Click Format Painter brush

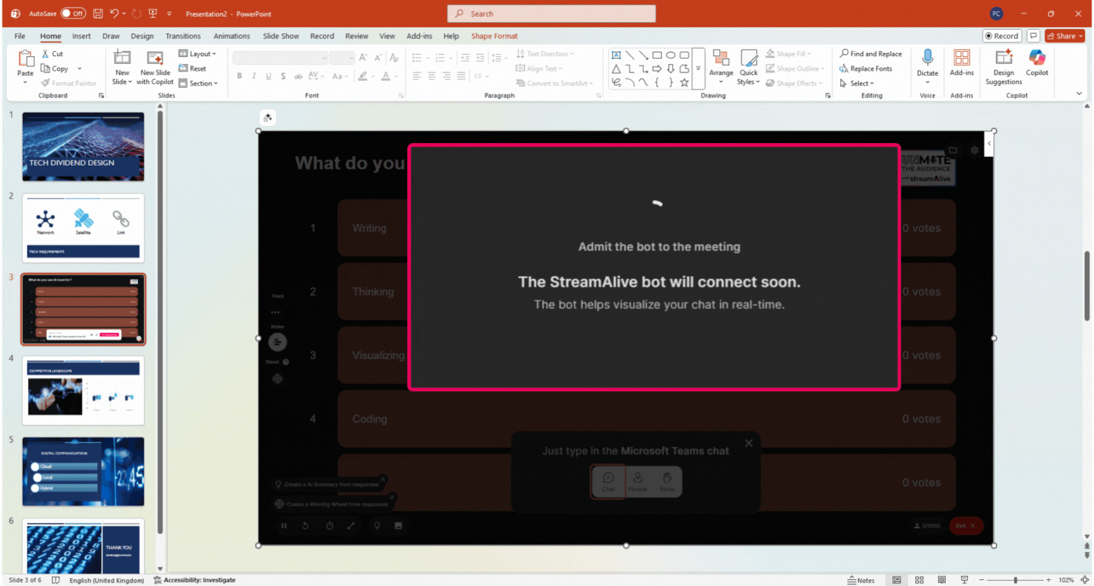[x=68, y=83]
